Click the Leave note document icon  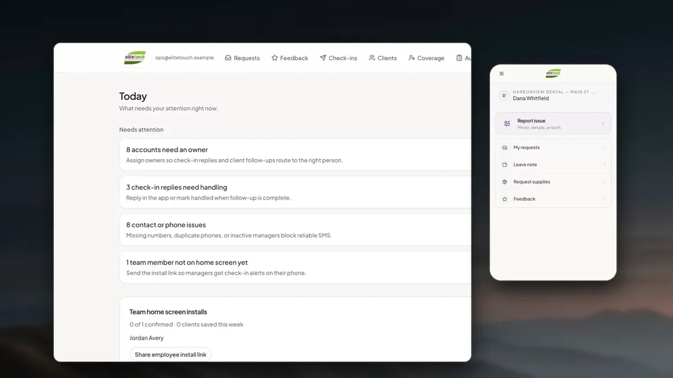click(x=505, y=165)
